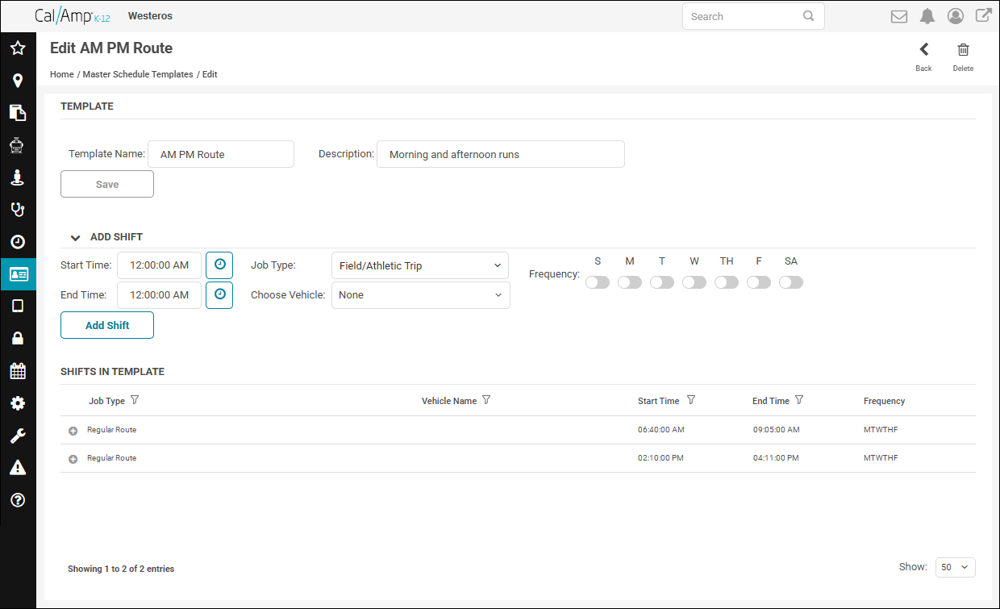Click the Frequency column header
Image resolution: width=1000 pixels, height=609 pixels.
point(885,401)
